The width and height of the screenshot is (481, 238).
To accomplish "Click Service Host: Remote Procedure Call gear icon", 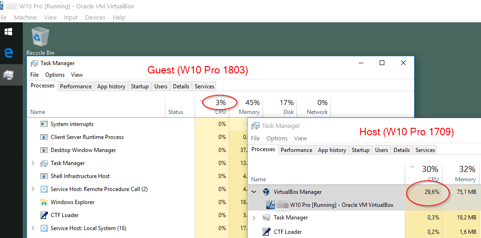I will (44, 189).
